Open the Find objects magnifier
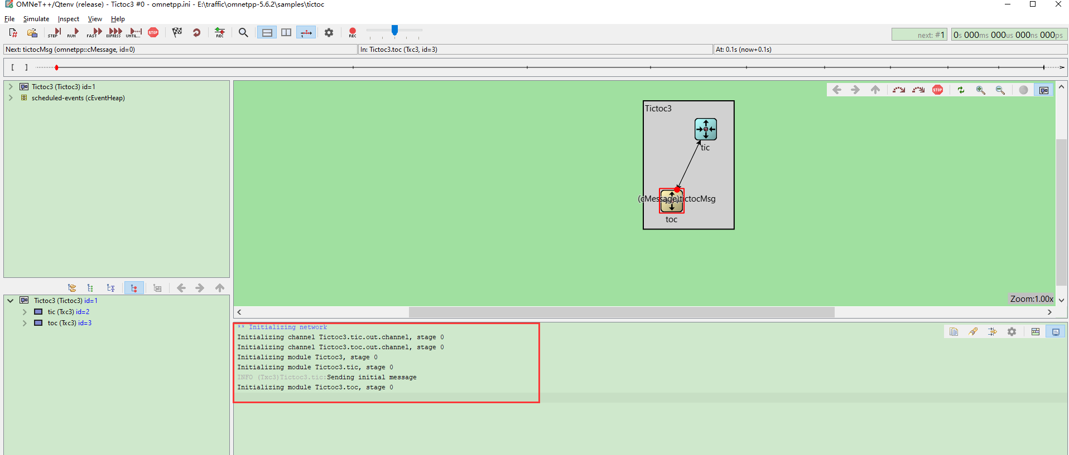1069x455 pixels. [x=243, y=32]
